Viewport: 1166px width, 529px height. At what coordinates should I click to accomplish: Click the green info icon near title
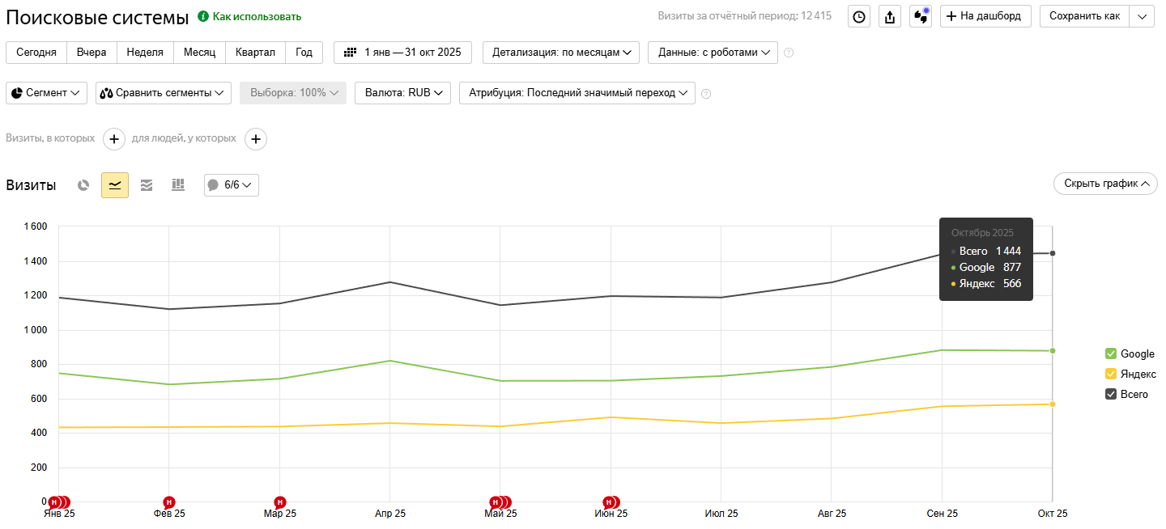point(203,16)
